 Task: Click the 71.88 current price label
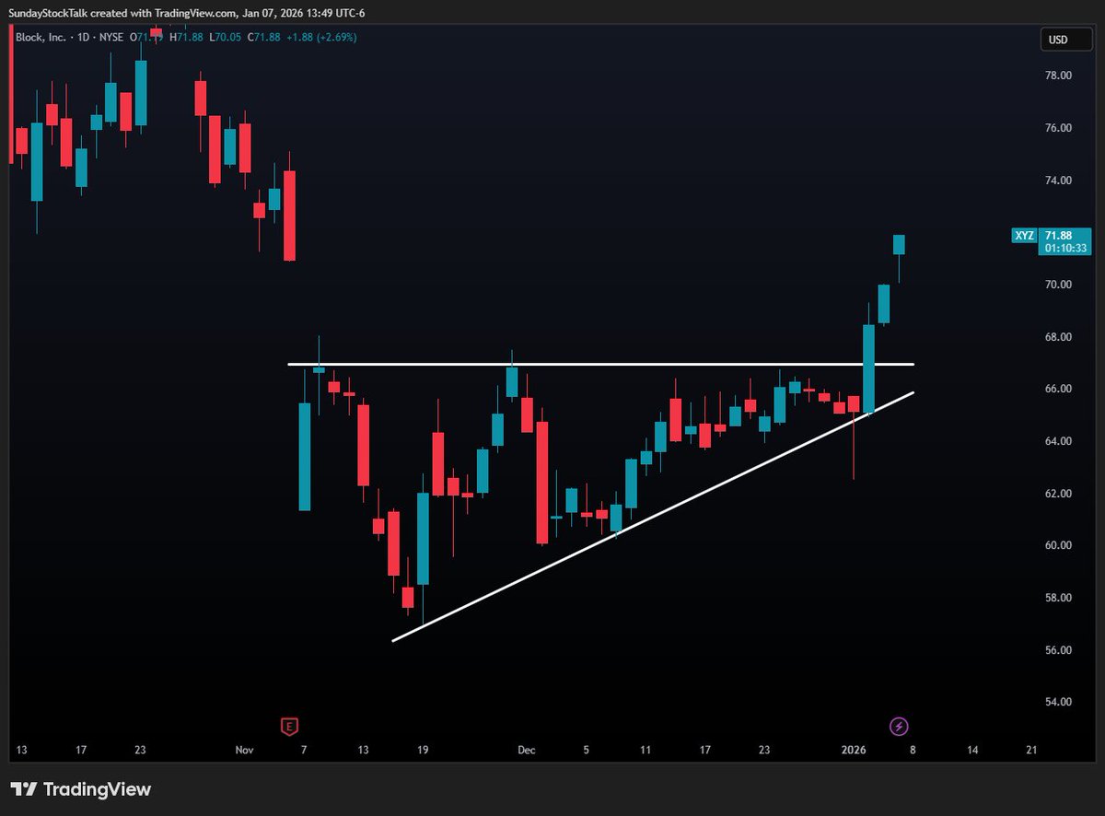click(1060, 236)
